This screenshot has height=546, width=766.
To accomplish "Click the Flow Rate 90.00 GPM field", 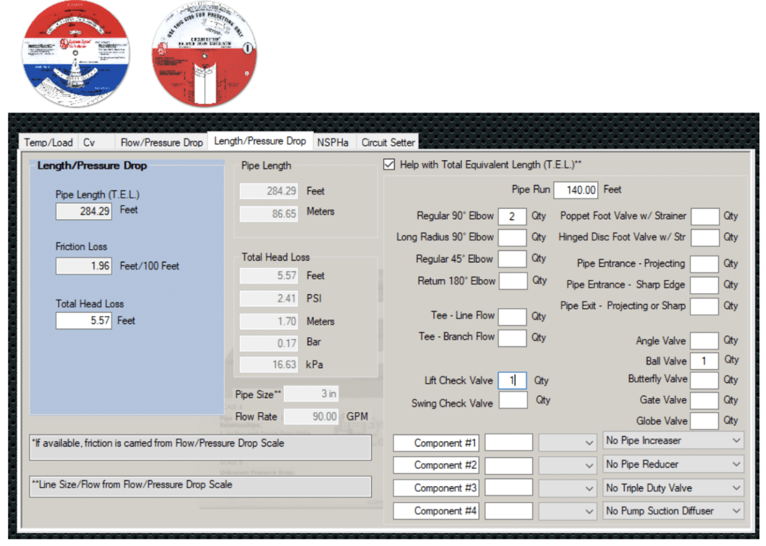I will [x=311, y=416].
